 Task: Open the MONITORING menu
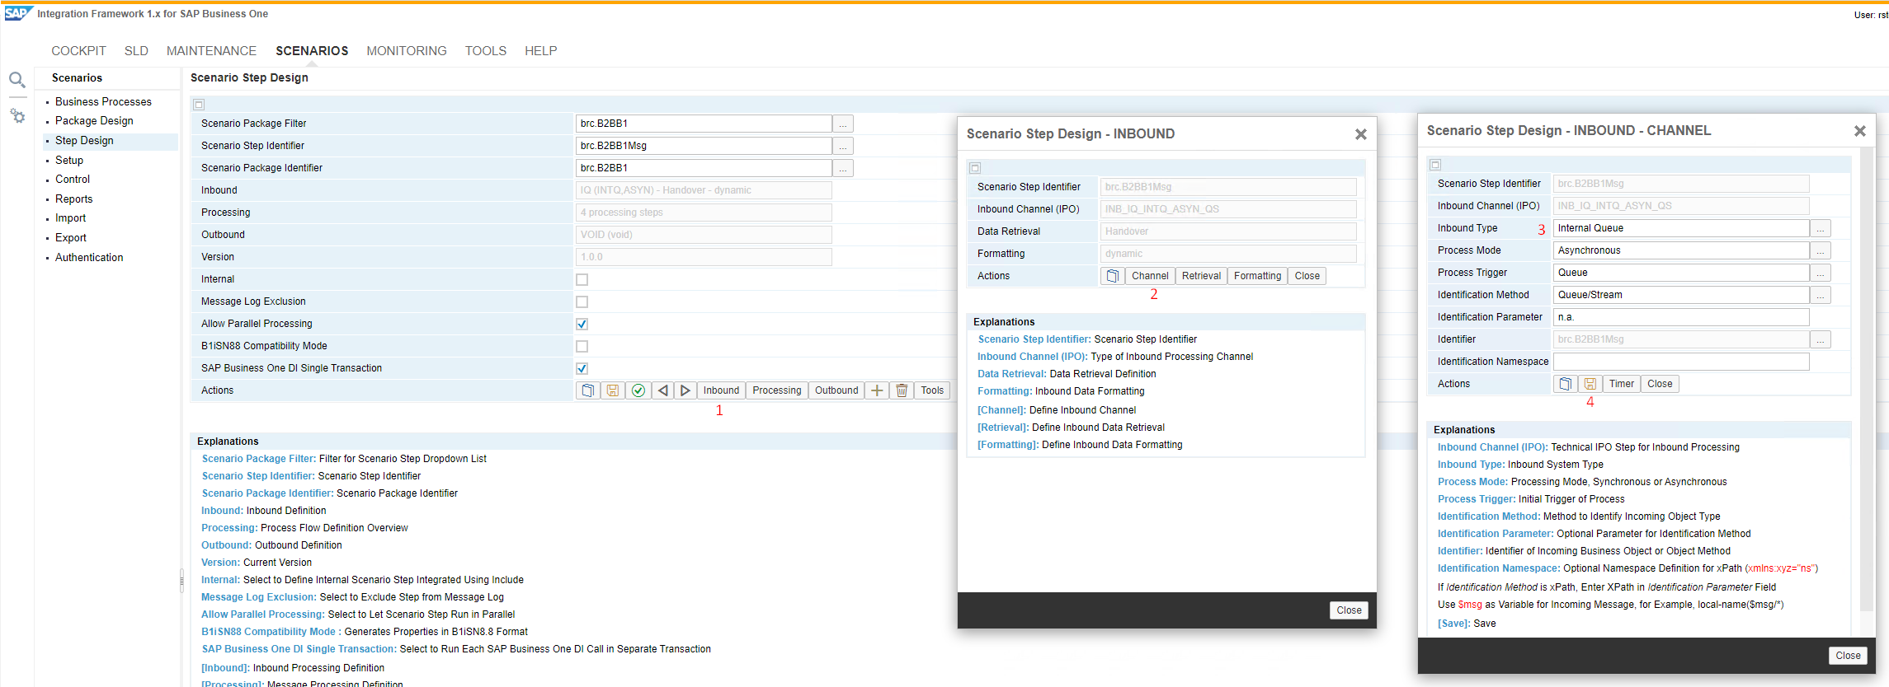pyautogui.click(x=407, y=51)
